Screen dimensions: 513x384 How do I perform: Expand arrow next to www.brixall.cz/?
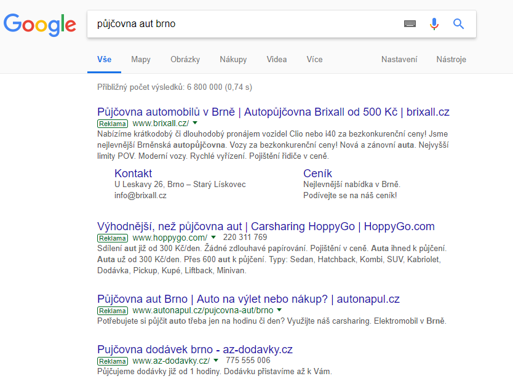click(x=196, y=122)
